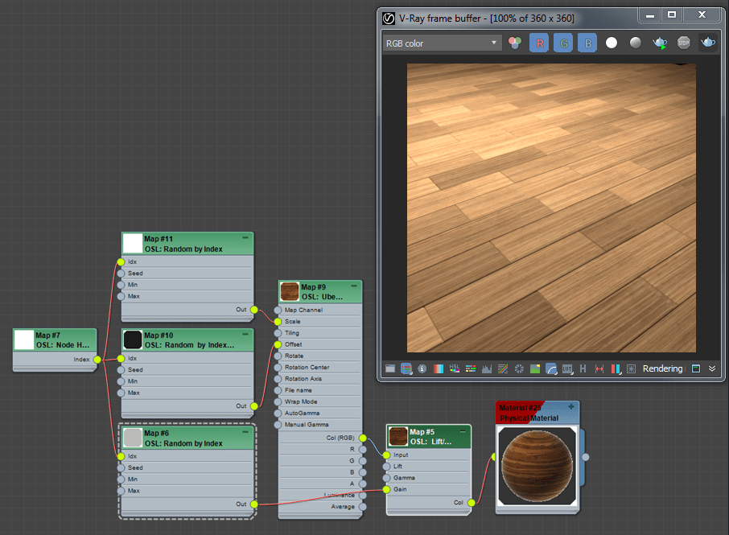Click the gray monochrome sphere icon
Viewport: 729px width, 535px height.
(636, 43)
